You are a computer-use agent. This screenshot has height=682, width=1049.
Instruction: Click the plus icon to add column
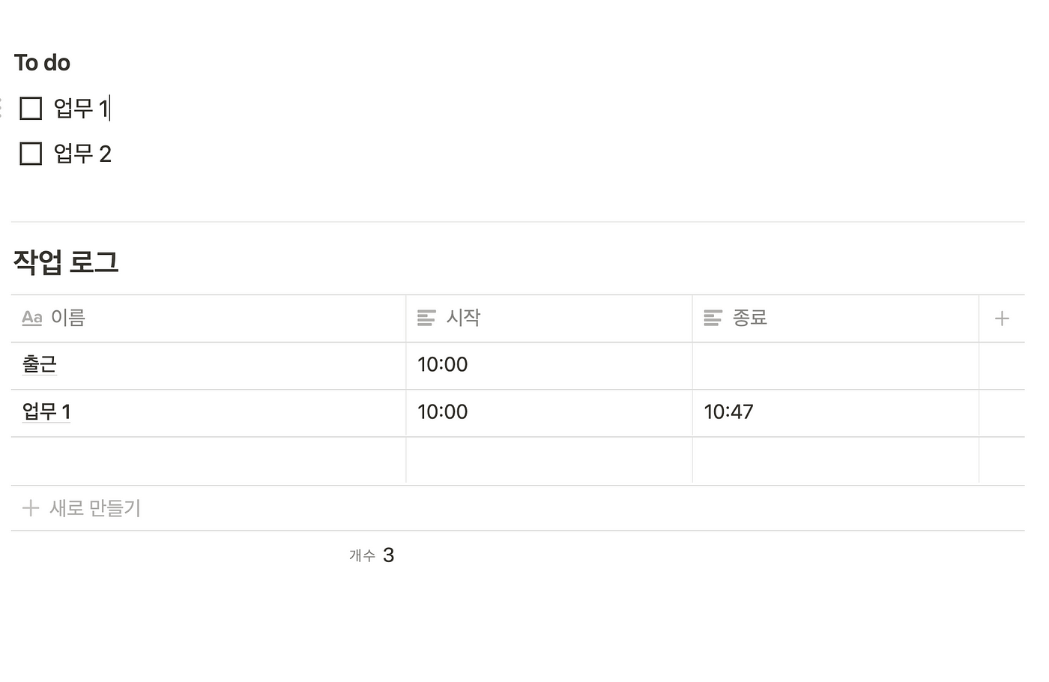(x=1002, y=319)
